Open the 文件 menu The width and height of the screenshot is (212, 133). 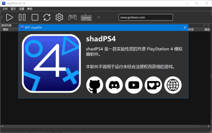[x=5, y=9]
